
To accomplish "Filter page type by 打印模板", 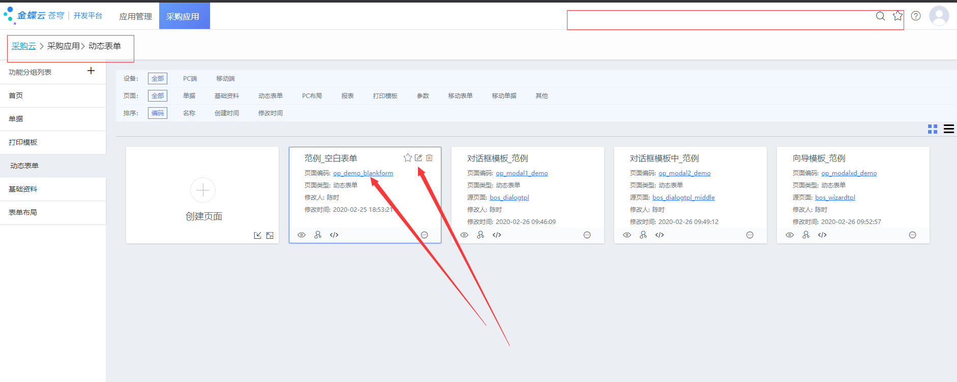I will (x=385, y=96).
